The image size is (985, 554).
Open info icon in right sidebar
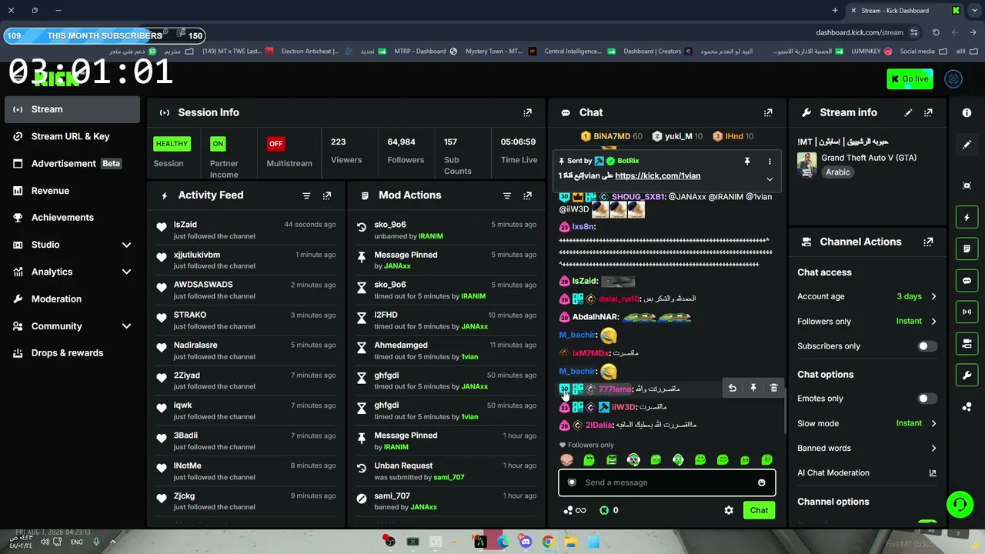pyautogui.click(x=967, y=112)
